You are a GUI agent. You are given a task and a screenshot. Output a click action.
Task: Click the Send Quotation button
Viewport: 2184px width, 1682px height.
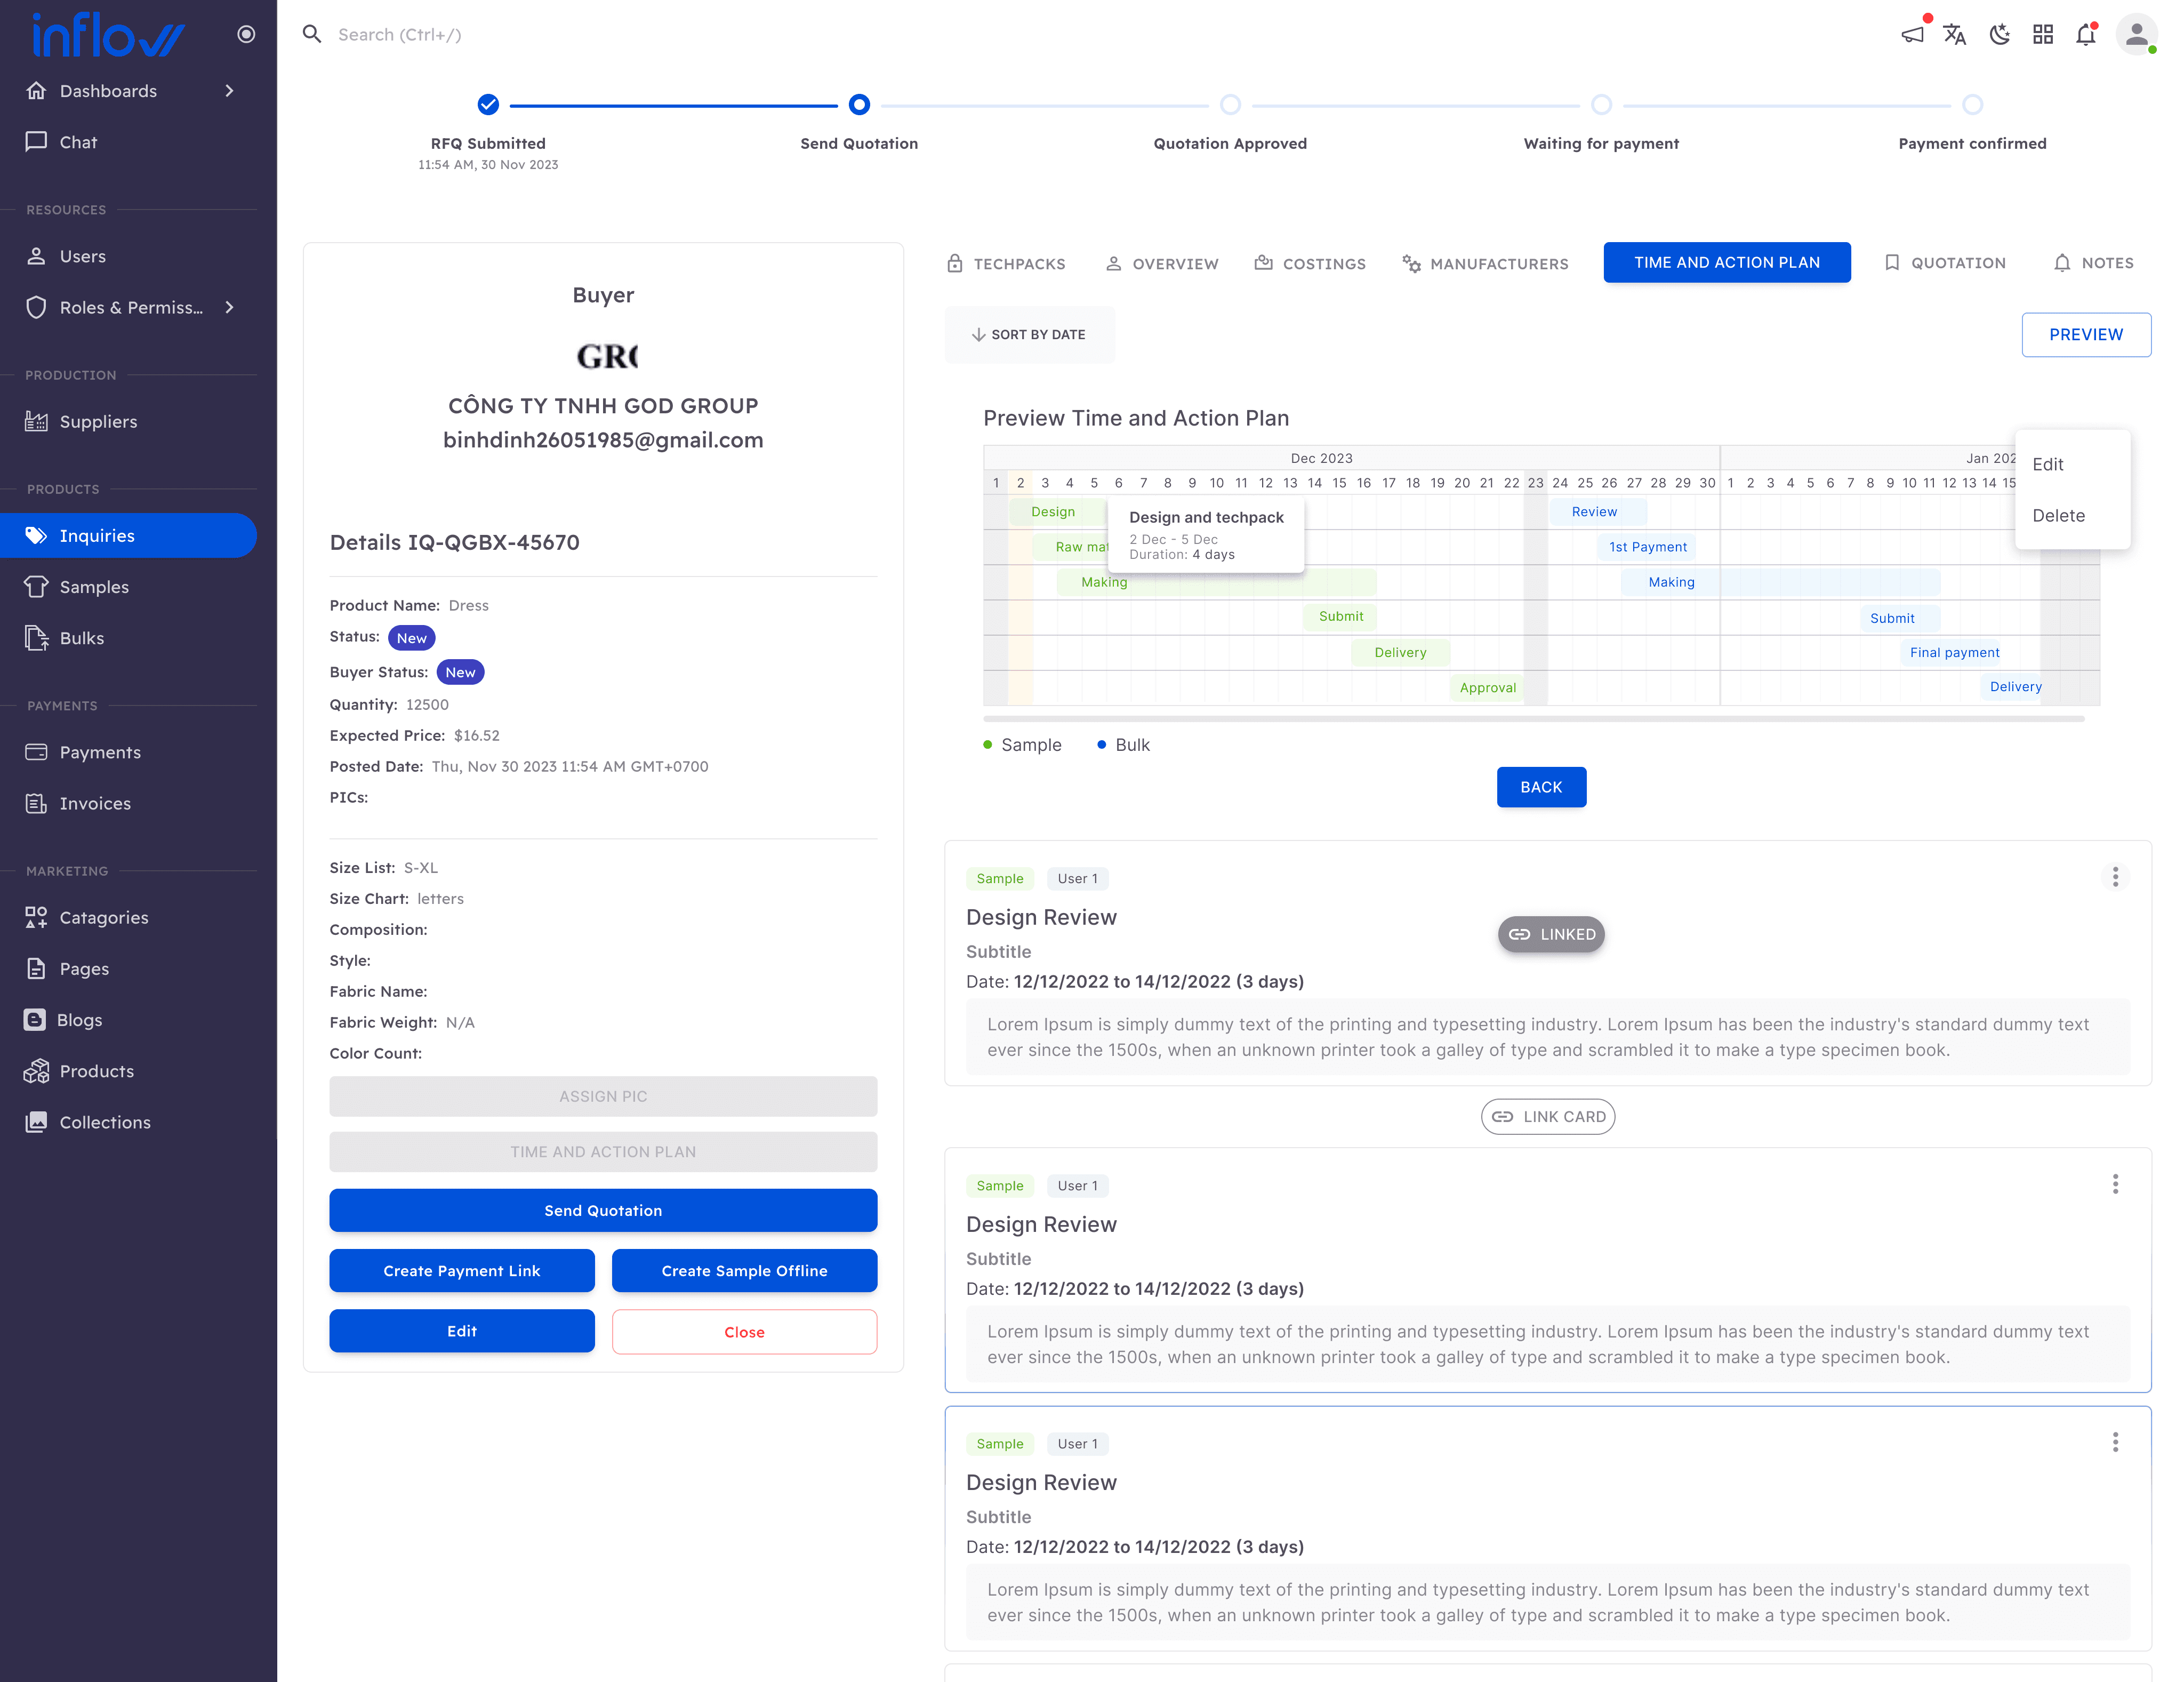pos(603,1210)
